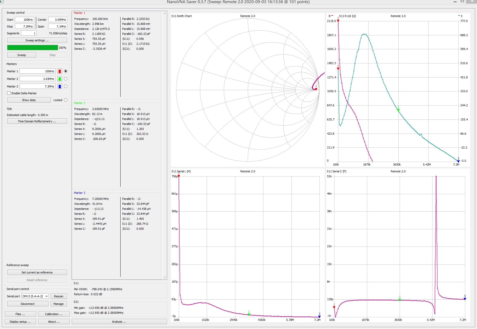The width and height of the screenshot is (477, 329).
Task: Open the Files dialog
Action: coord(20,314)
